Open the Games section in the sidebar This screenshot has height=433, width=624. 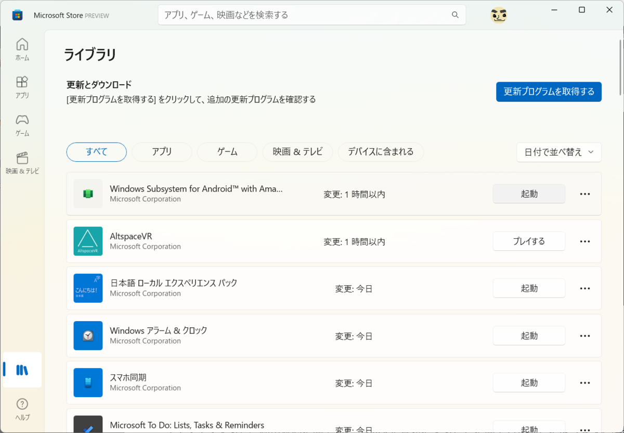[22, 125]
